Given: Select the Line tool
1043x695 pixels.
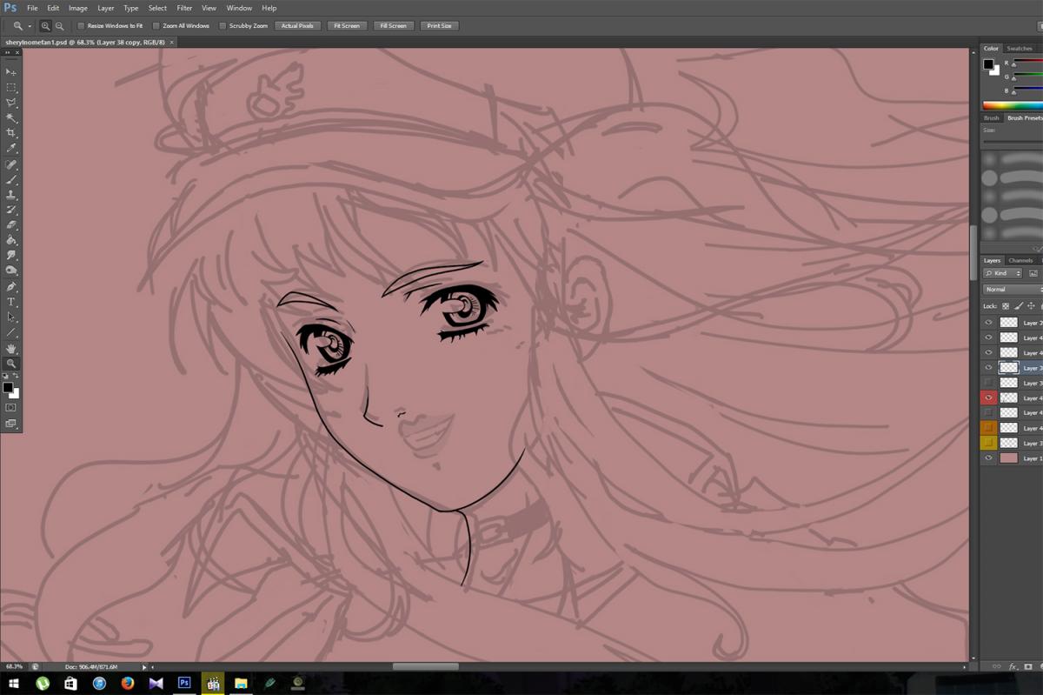Looking at the screenshot, I should coord(11,332).
